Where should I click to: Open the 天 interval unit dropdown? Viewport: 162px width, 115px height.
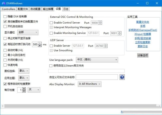(x=34, y=90)
